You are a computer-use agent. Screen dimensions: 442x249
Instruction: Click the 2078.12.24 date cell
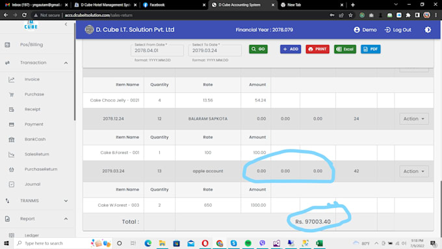[x=113, y=119]
